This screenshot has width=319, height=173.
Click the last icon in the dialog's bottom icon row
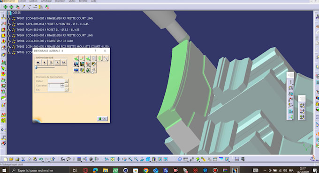click(93, 70)
